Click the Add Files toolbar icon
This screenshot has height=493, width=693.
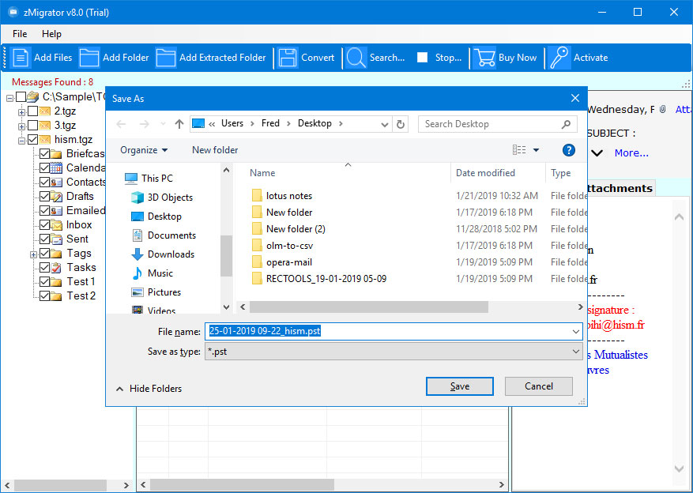click(x=20, y=58)
